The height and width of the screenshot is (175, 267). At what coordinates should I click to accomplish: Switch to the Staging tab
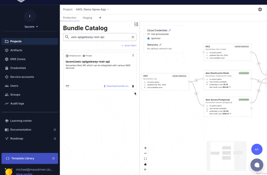tap(87, 18)
